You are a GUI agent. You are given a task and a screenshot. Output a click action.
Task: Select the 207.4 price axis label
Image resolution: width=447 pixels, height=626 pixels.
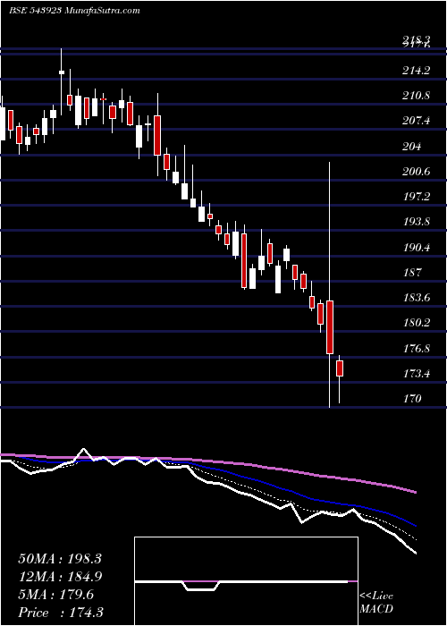(417, 121)
